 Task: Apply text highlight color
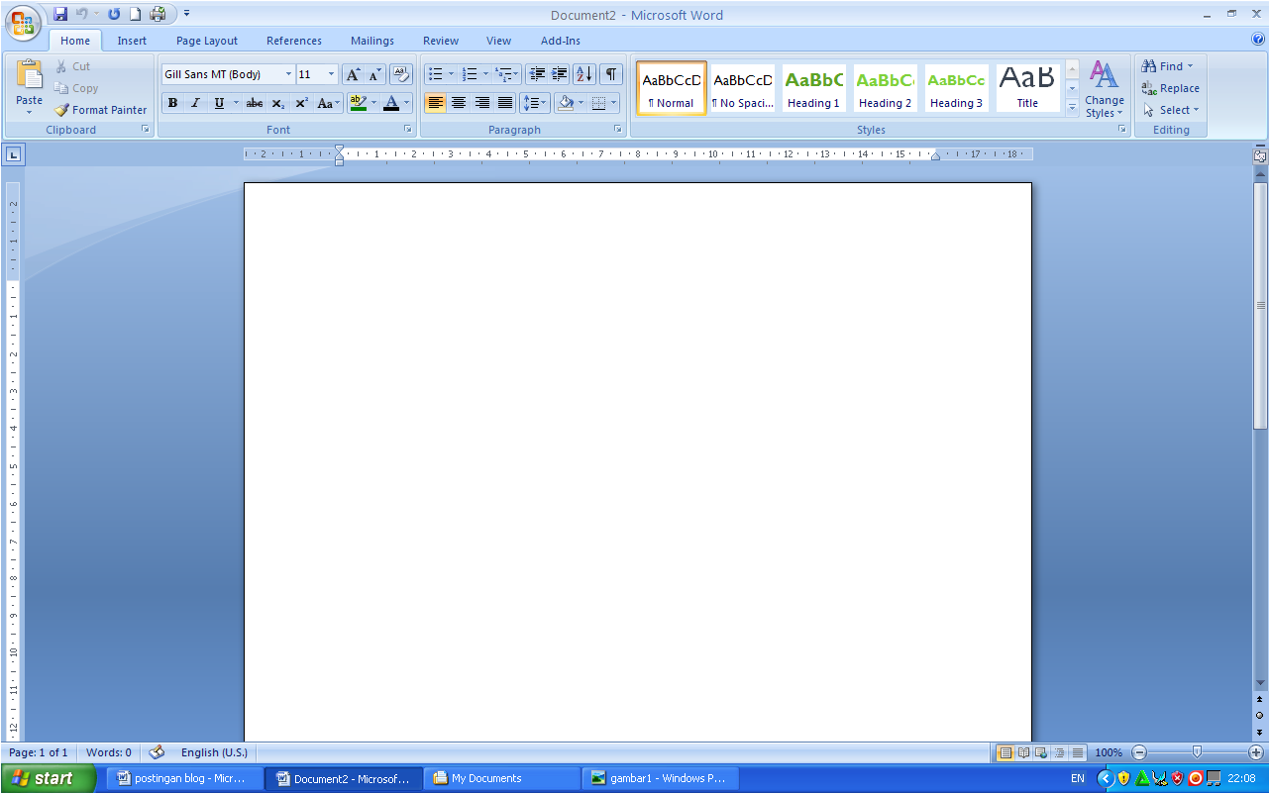click(x=359, y=103)
